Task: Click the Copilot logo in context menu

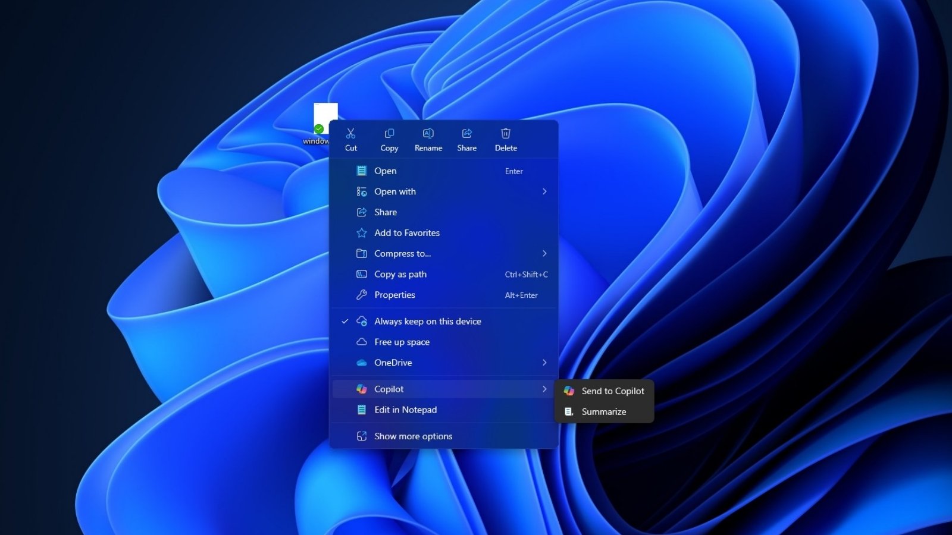Action: coord(361,389)
